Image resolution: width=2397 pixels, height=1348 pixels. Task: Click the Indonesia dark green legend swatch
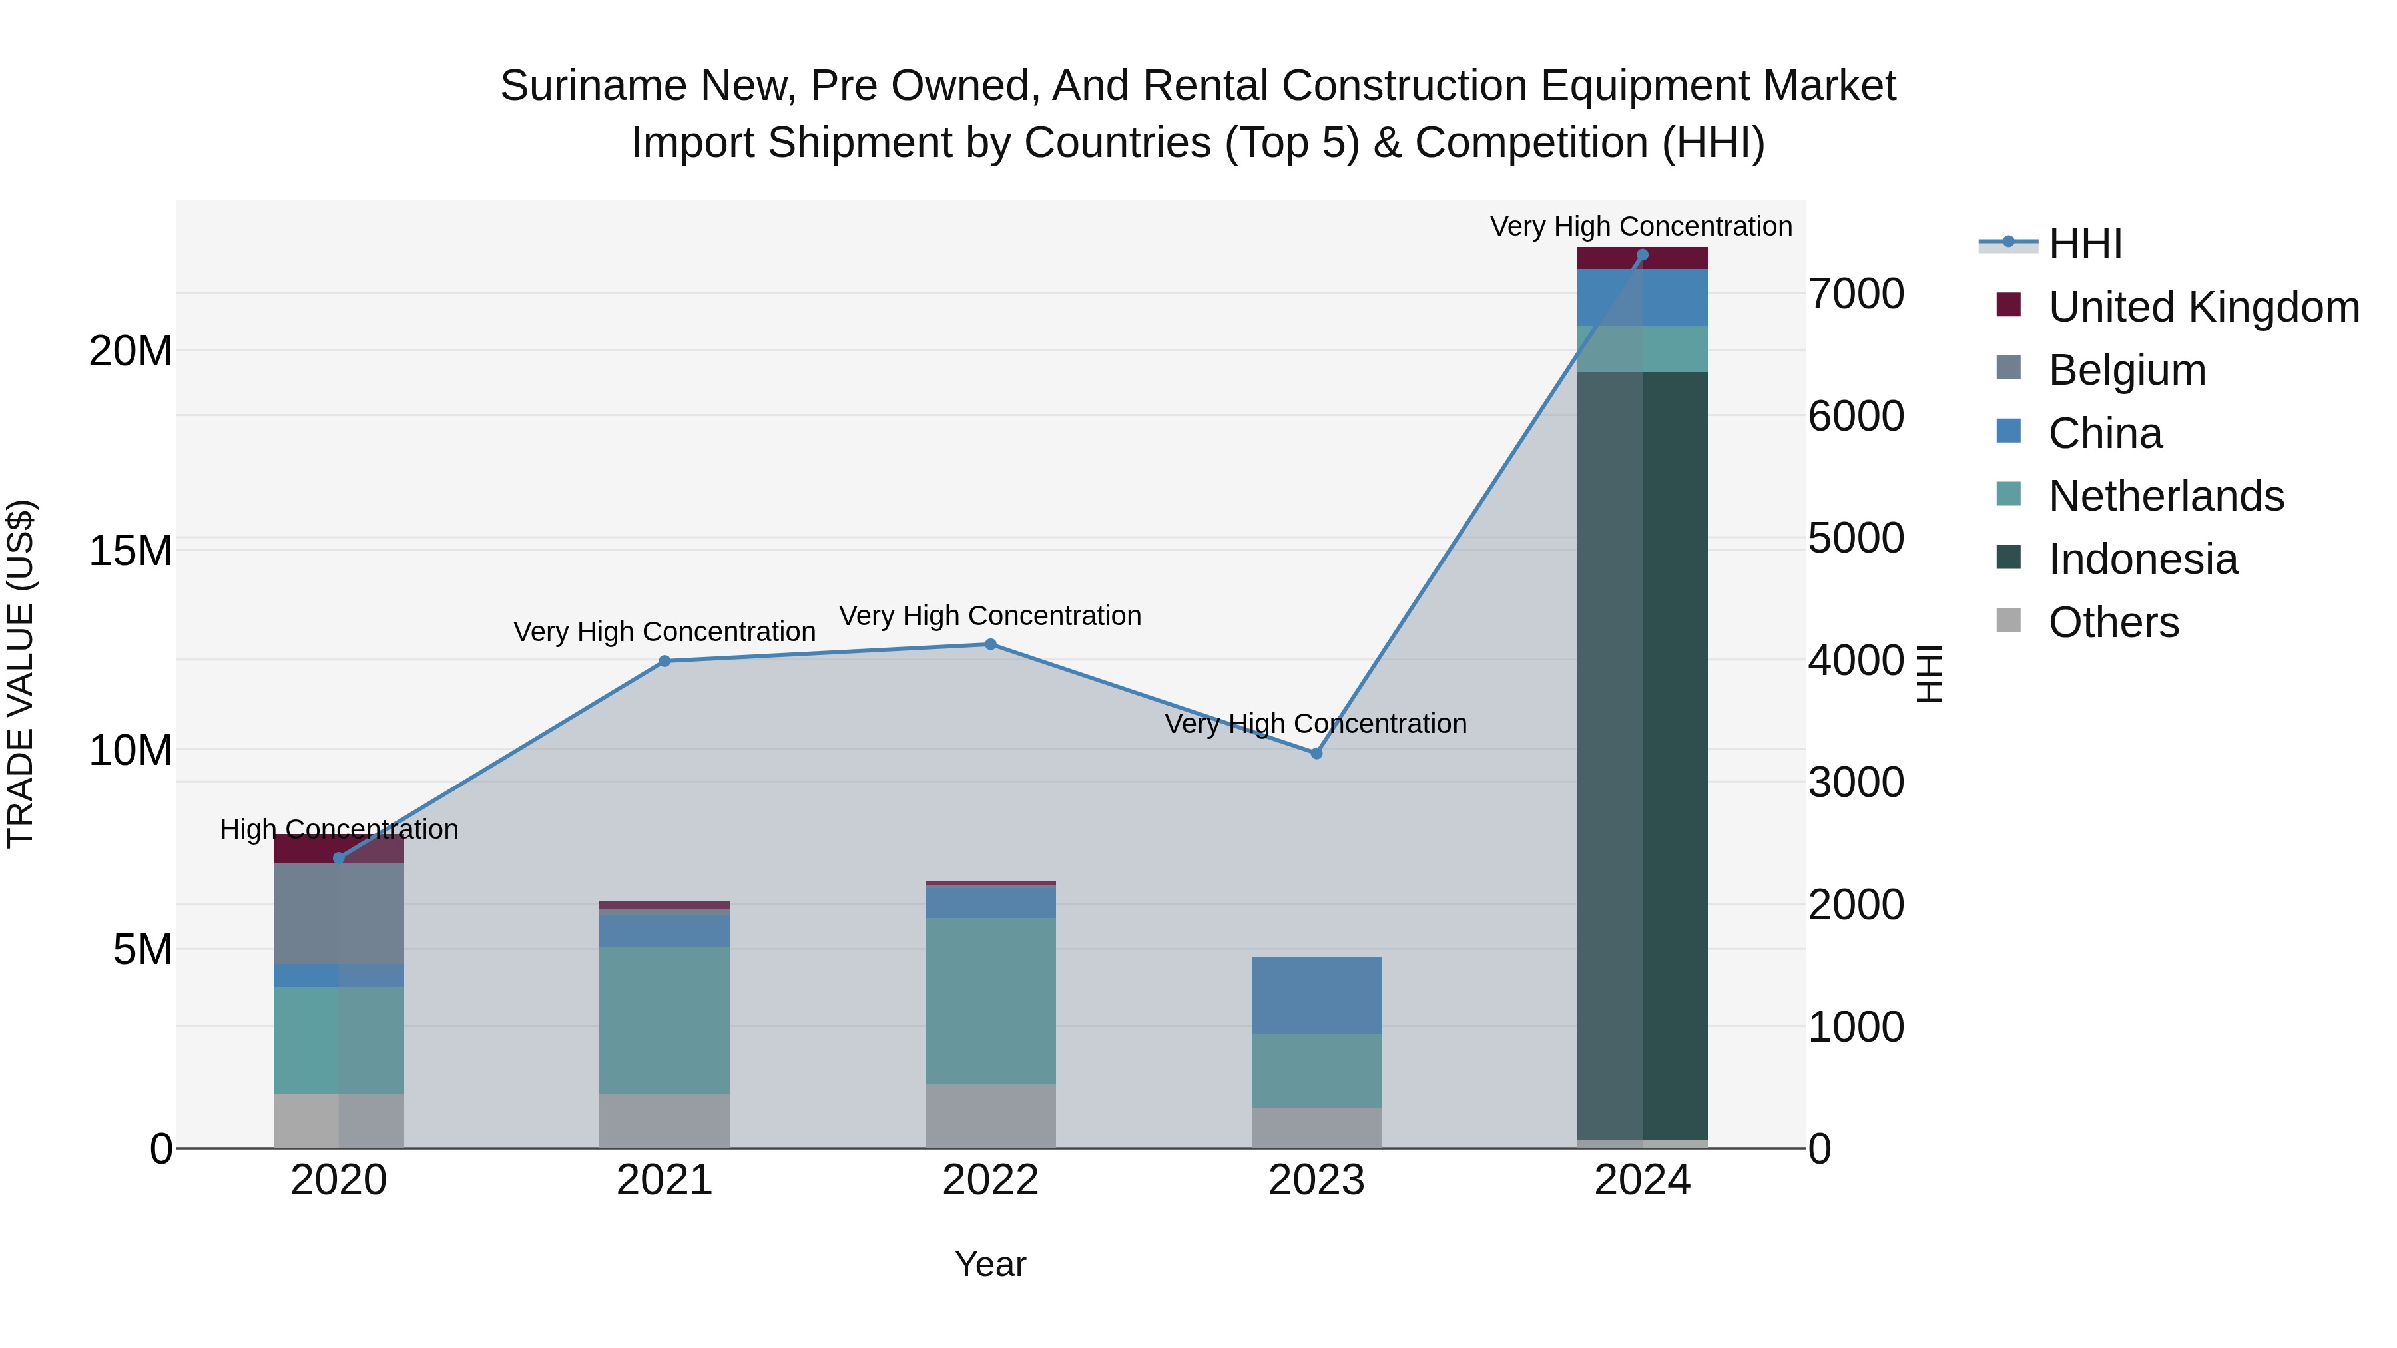[2009, 557]
